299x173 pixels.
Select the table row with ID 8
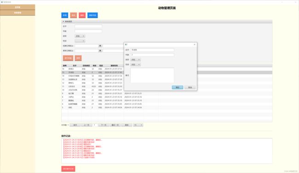click(167, 97)
